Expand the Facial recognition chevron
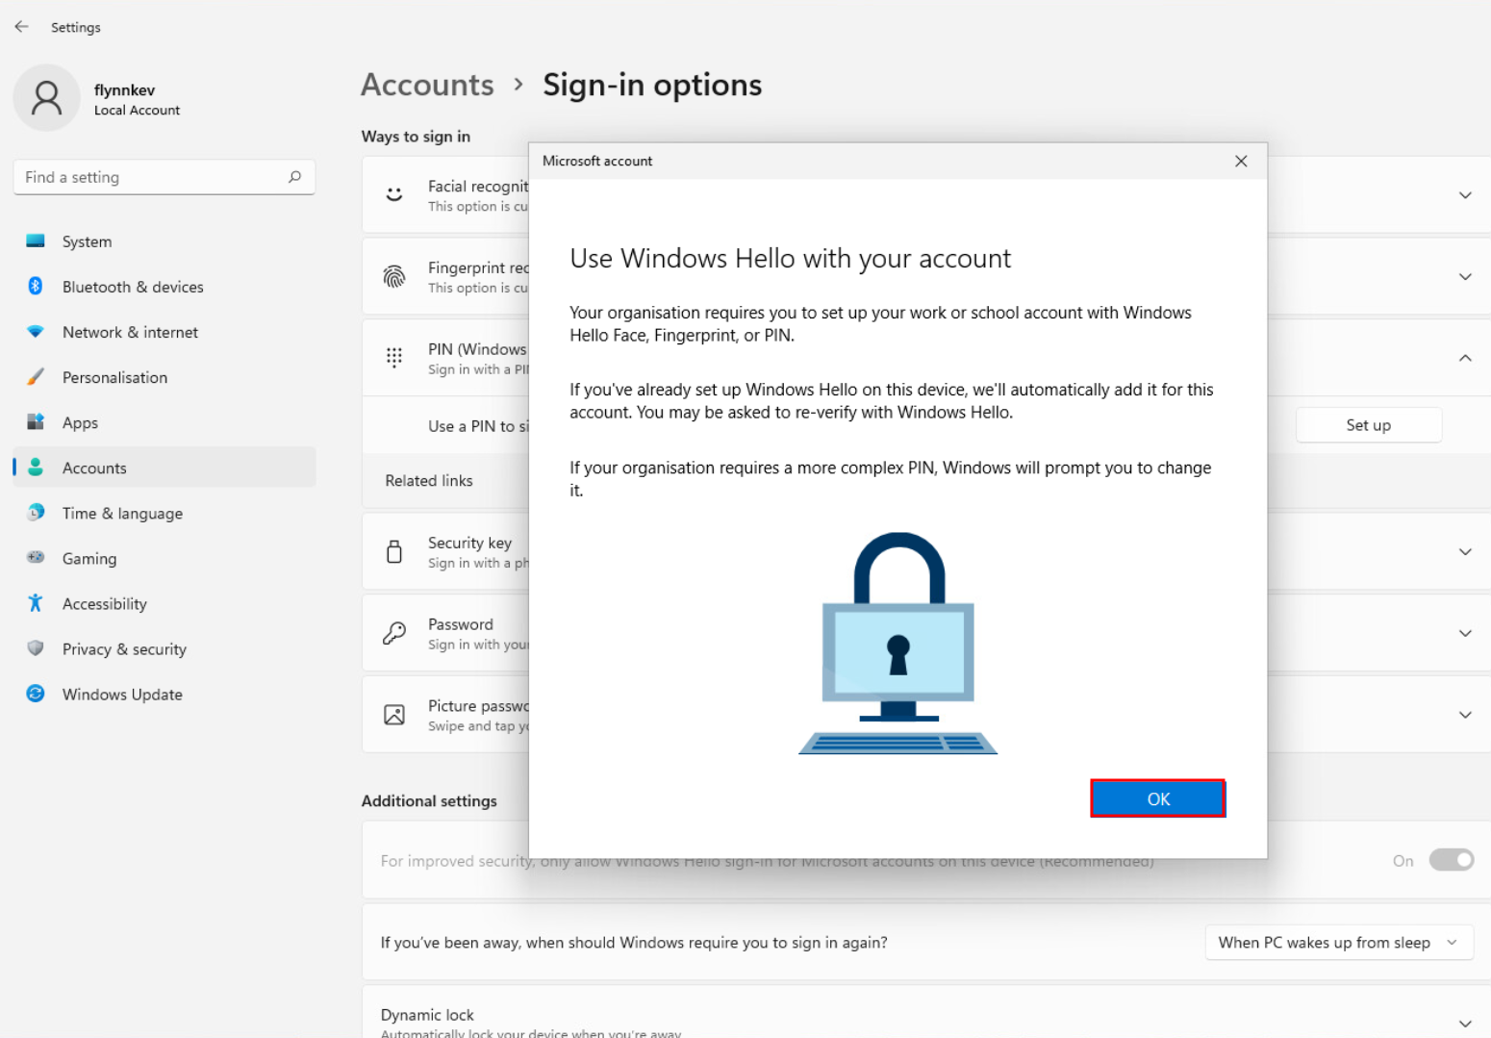This screenshot has height=1038, width=1491. 1464,195
